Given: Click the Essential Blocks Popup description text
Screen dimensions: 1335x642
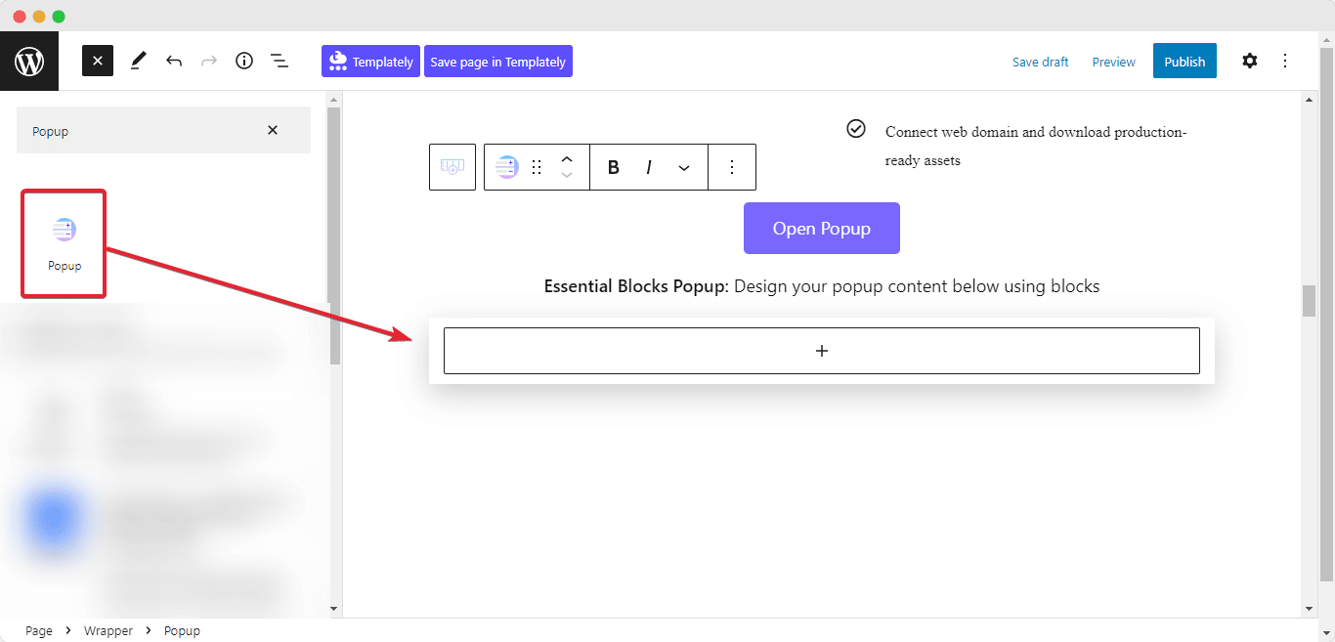Looking at the screenshot, I should 822,286.
